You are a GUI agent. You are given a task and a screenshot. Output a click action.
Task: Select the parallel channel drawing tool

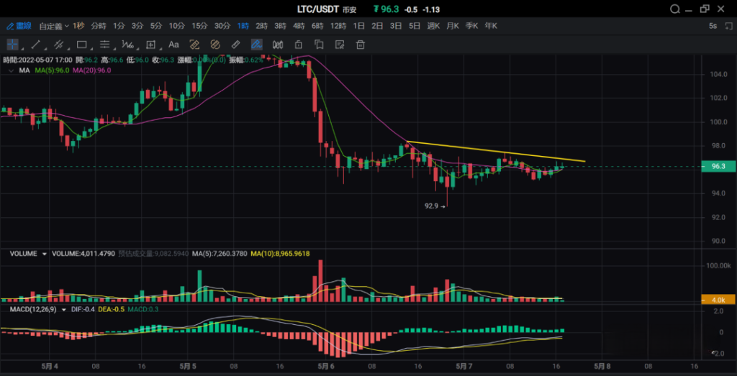[x=59, y=45]
